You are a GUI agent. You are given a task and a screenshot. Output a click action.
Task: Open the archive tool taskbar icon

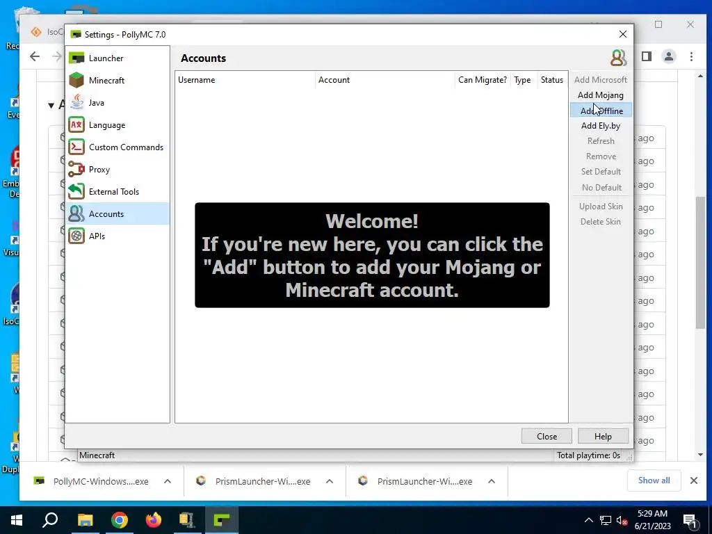click(x=187, y=520)
